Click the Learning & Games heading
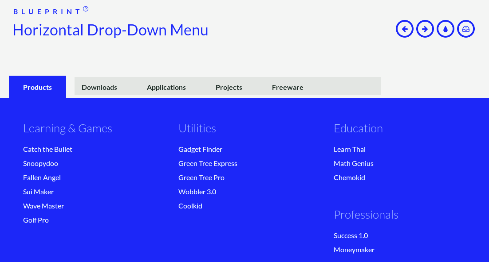 tap(68, 128)
